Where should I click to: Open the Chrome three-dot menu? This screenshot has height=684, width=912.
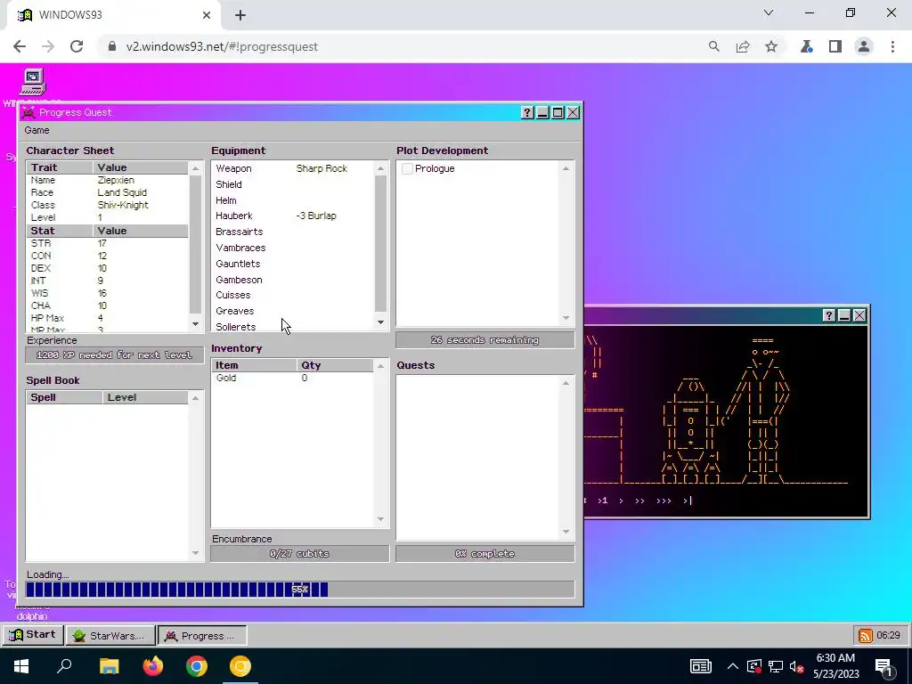(x=892, y=46)
